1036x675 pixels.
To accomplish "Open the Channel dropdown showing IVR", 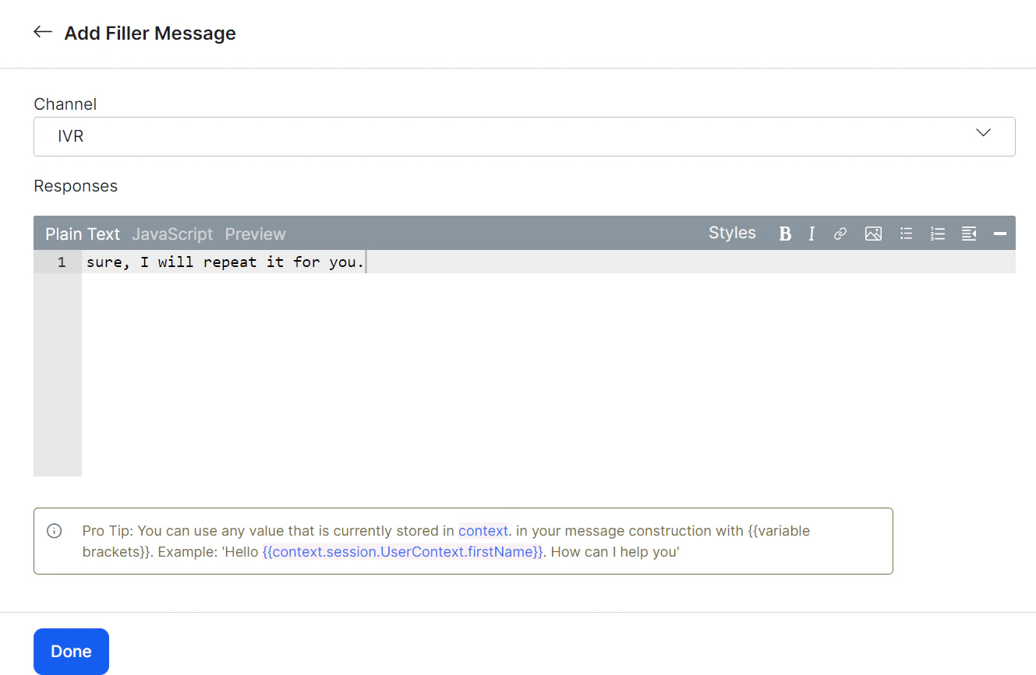I will [x=524, y=135].
